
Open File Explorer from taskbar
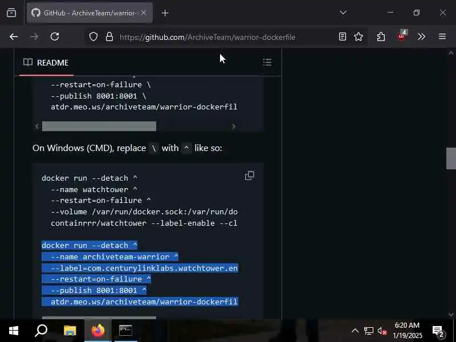pyautogui.click(x=70, y=331)
